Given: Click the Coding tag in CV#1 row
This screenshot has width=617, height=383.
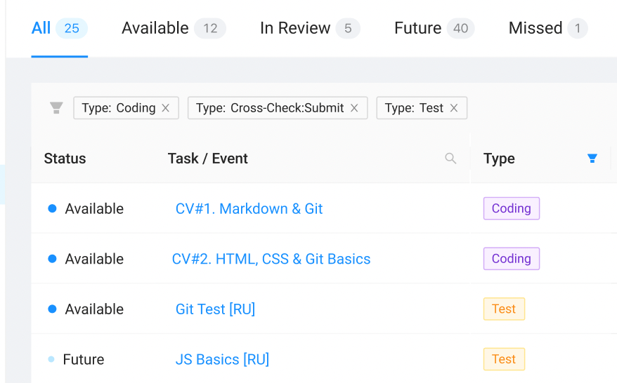Looking at the screenshot, I should point(512,208).
